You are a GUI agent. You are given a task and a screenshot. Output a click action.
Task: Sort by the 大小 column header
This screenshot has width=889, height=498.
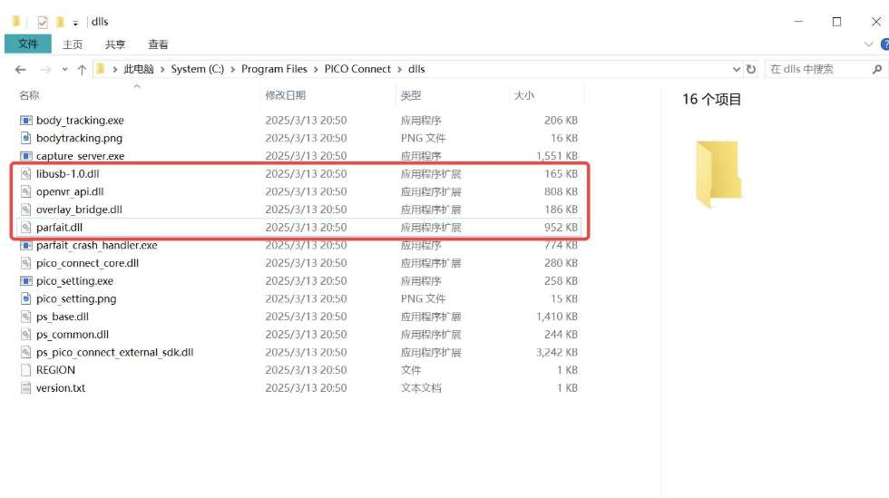point(524,95)
